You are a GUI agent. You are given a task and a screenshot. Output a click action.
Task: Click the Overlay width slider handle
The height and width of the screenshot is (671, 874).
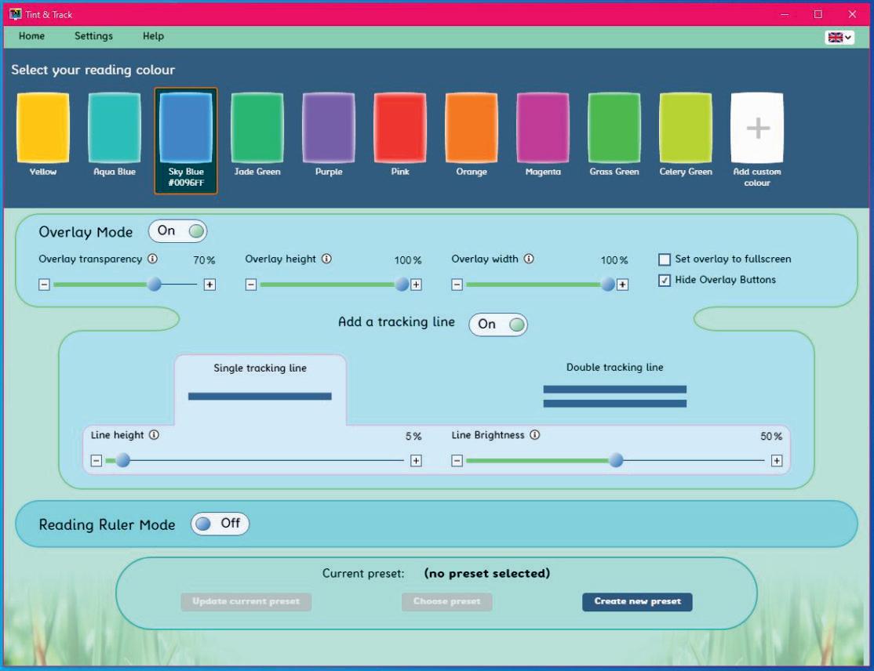tap(608, 285)
